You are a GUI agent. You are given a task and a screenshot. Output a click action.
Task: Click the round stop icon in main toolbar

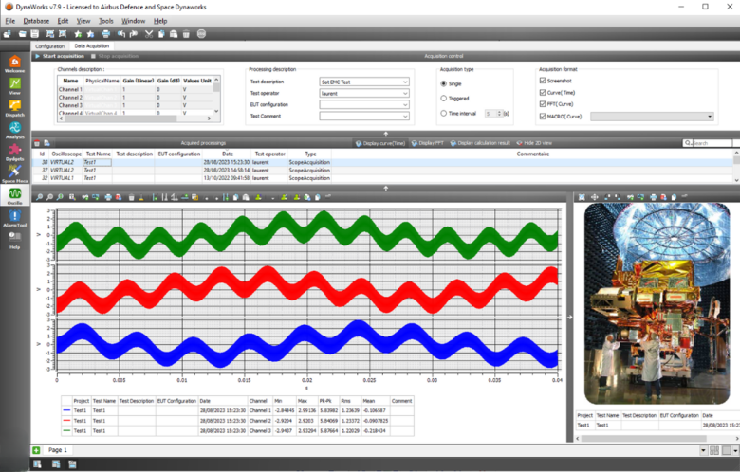(x=201, y=34)
